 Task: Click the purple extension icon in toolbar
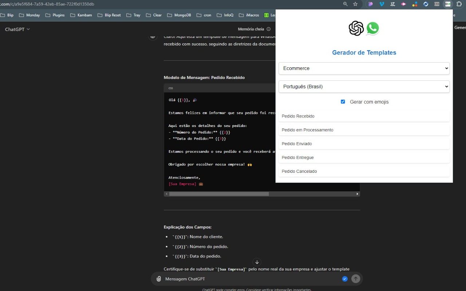click(371, 4)
